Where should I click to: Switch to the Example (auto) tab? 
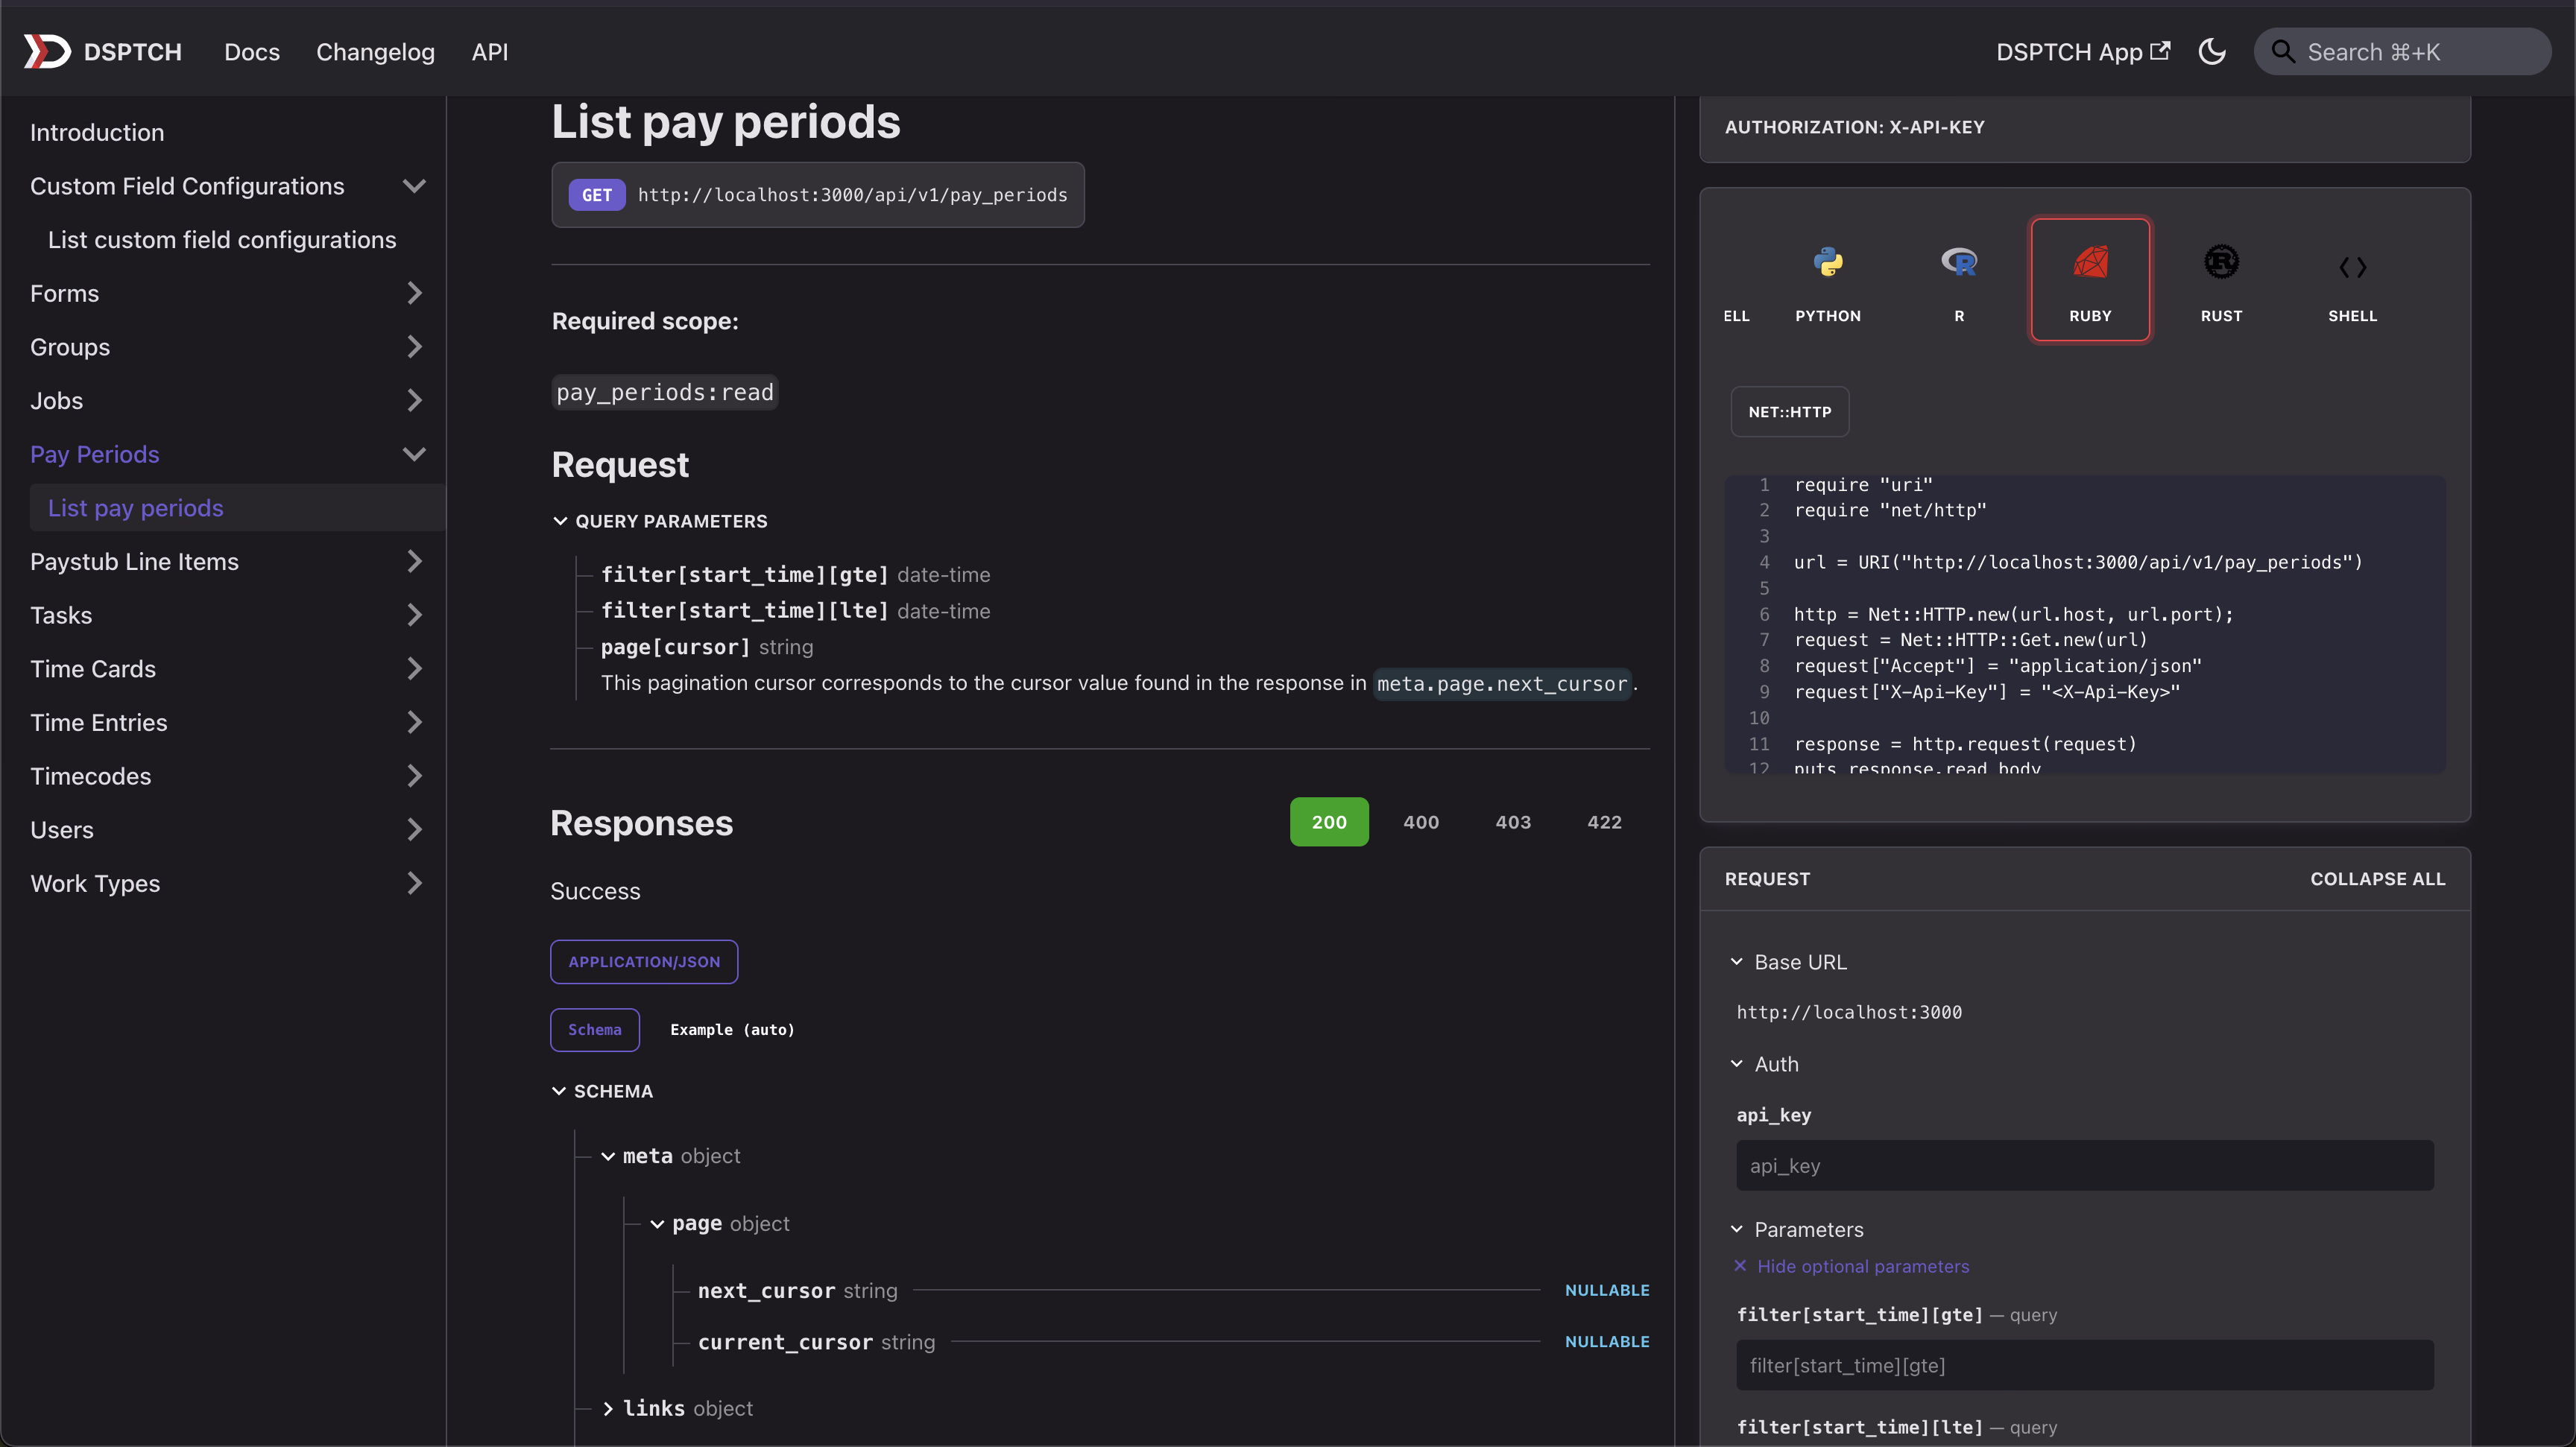pos(732,1029)
